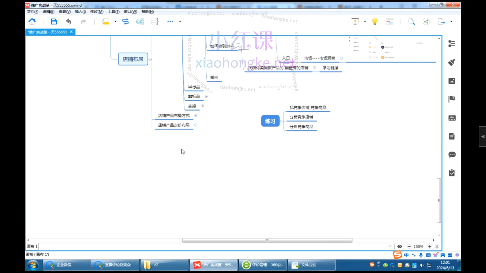Open the Gantt chart view icon
The height and width of the screenshot is (273, 486).
pos(390,22)
